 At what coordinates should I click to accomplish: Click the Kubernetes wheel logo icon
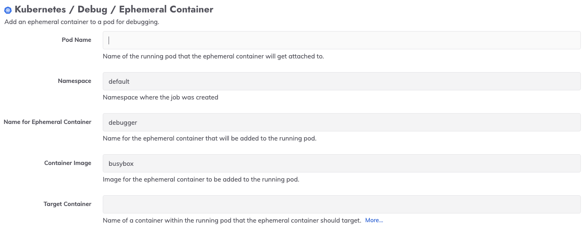click(7, 10)
